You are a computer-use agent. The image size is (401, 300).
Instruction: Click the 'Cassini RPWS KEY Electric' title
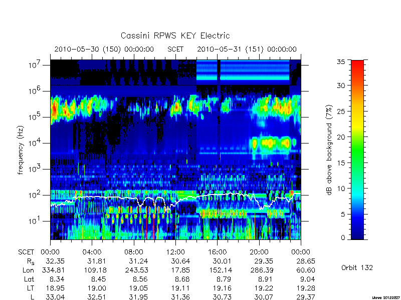175,35
